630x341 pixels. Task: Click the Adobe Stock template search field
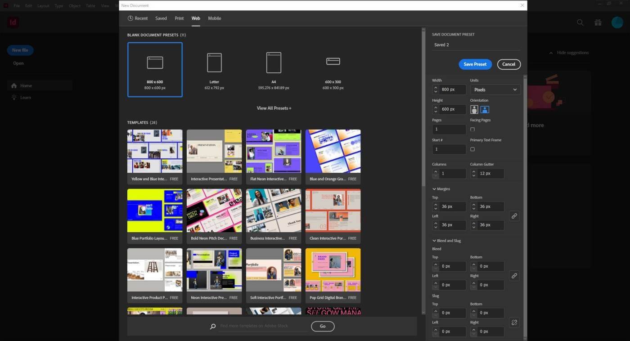click(262, 326)
